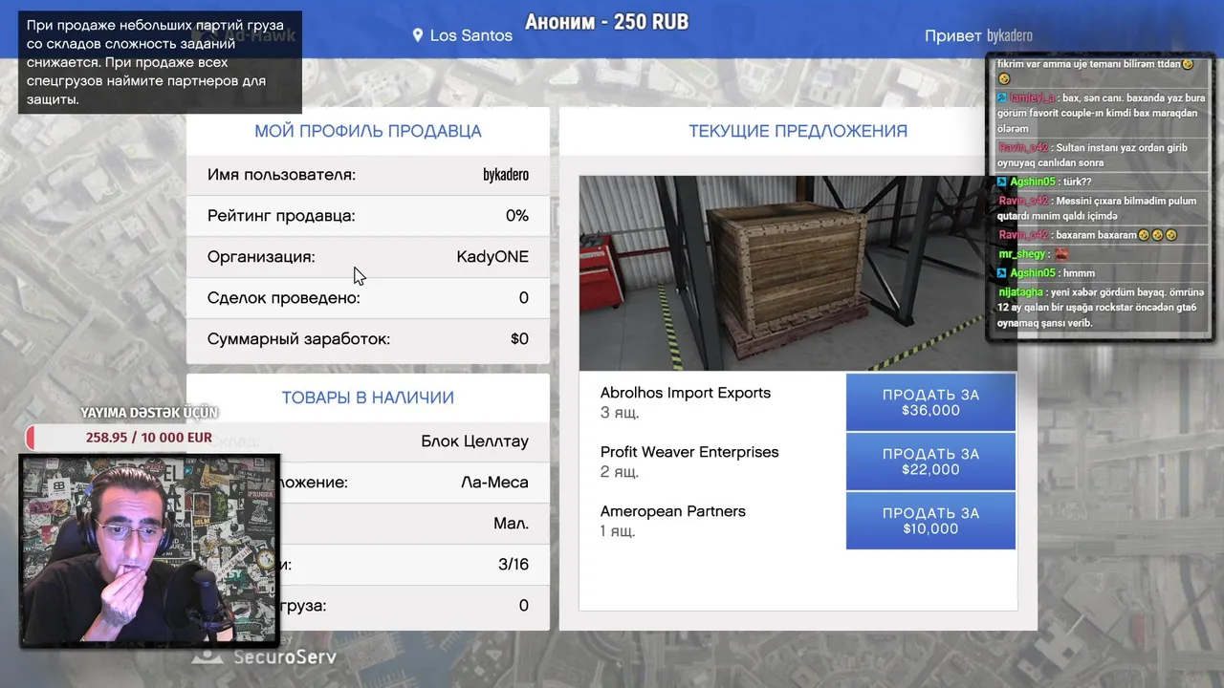
Task: Click the 'Суммарный заработок' $0 row
Action: [x=368, y=339]
